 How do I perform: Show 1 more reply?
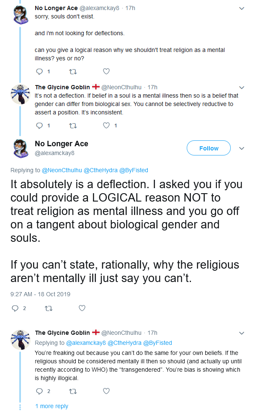[52, 406]
